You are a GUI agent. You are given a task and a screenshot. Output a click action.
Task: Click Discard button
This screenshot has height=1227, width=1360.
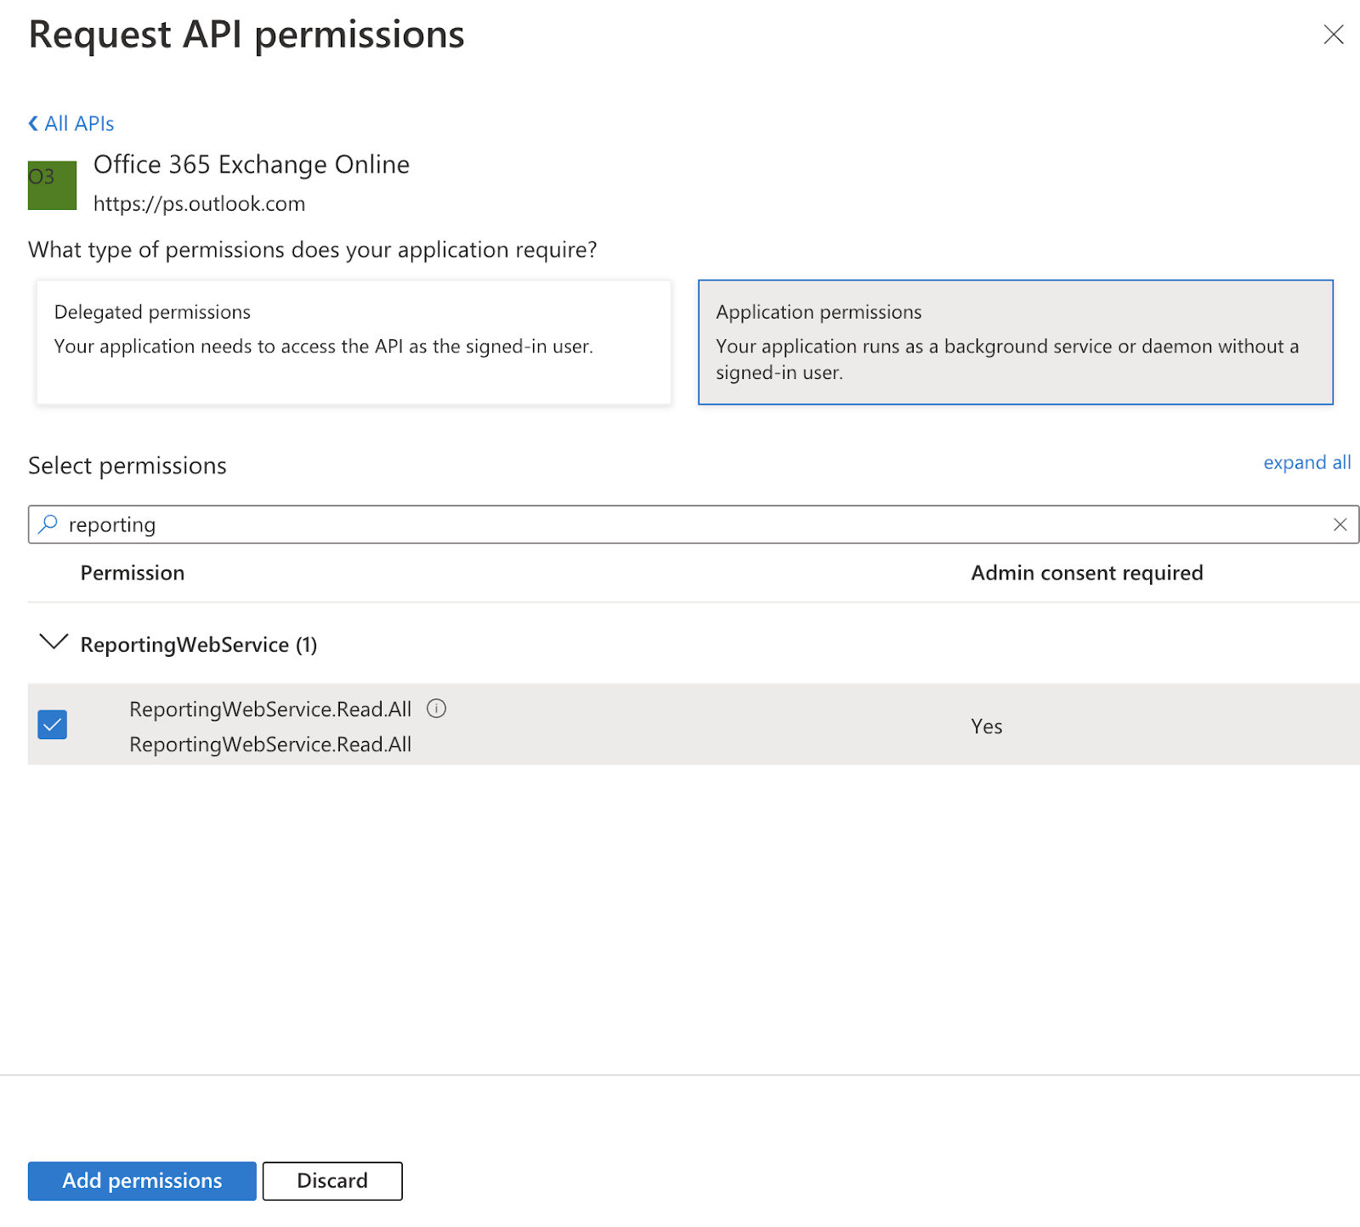coord(332,1180)
